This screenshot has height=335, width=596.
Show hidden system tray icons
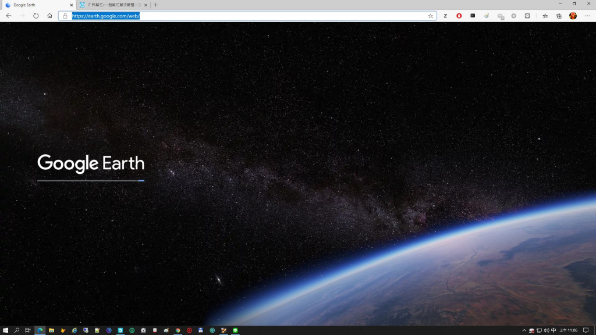tap(524, 330)
